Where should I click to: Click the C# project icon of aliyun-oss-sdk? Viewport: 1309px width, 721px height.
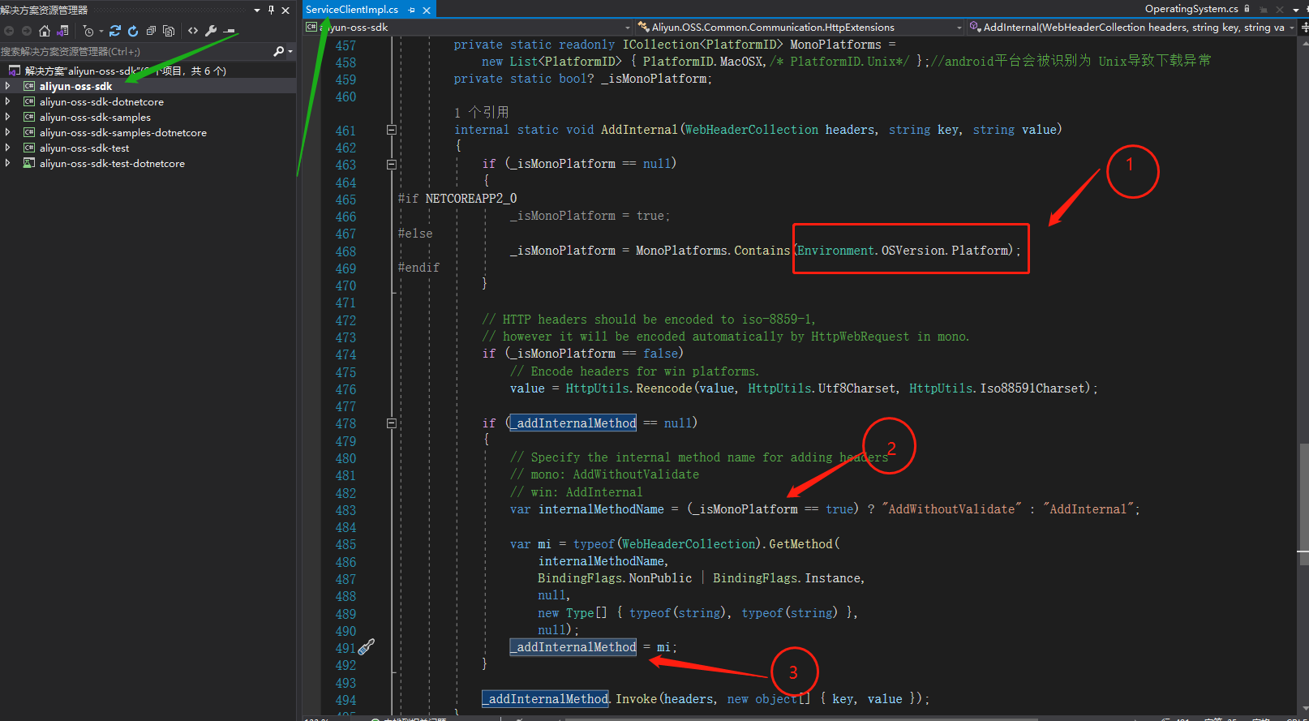click(x=29, y=86)
